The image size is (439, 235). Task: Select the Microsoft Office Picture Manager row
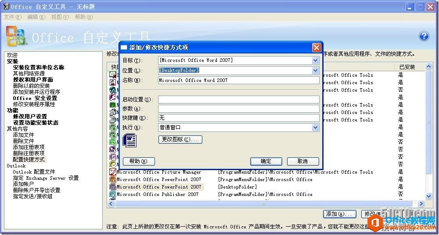tap(159, 172)
